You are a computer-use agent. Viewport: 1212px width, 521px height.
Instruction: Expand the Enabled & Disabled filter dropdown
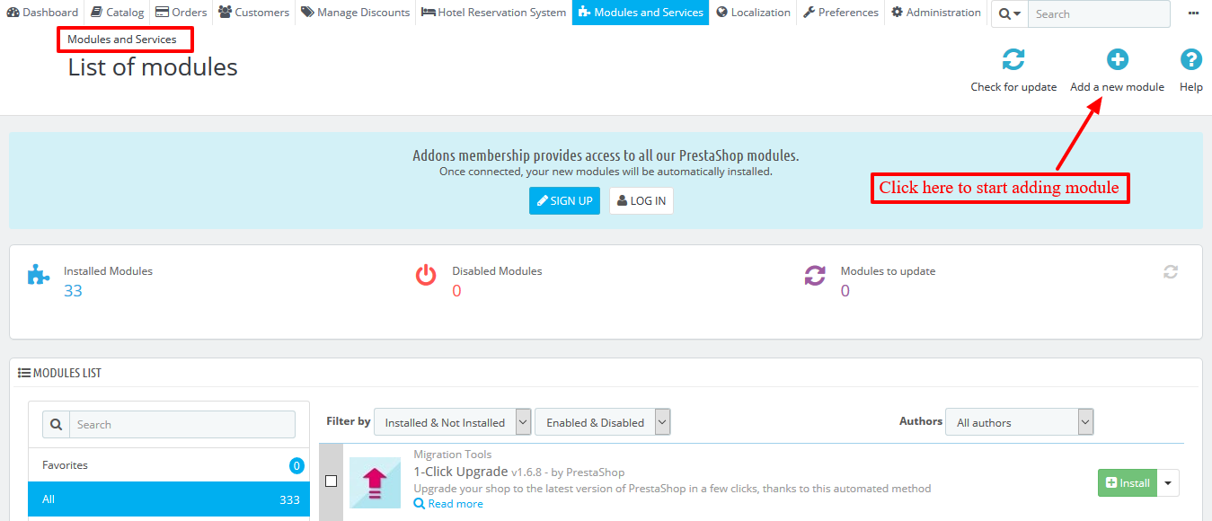602,422
